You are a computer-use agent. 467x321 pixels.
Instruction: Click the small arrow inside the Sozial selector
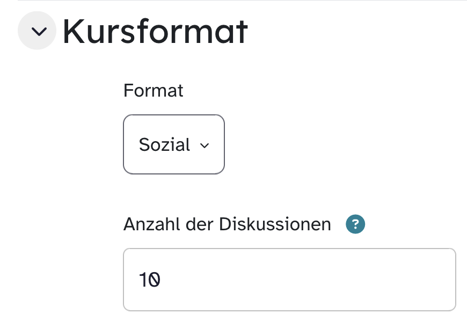click(203, 145)
